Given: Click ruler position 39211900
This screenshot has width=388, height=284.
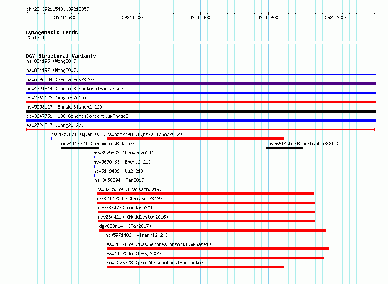Looking at the screenshot, I should click(268, 17).
